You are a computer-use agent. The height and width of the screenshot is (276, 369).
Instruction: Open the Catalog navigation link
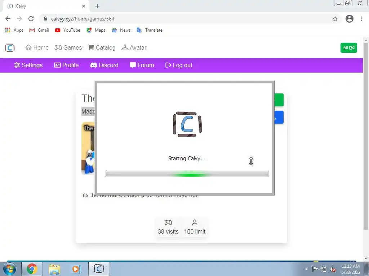[102, 48]
